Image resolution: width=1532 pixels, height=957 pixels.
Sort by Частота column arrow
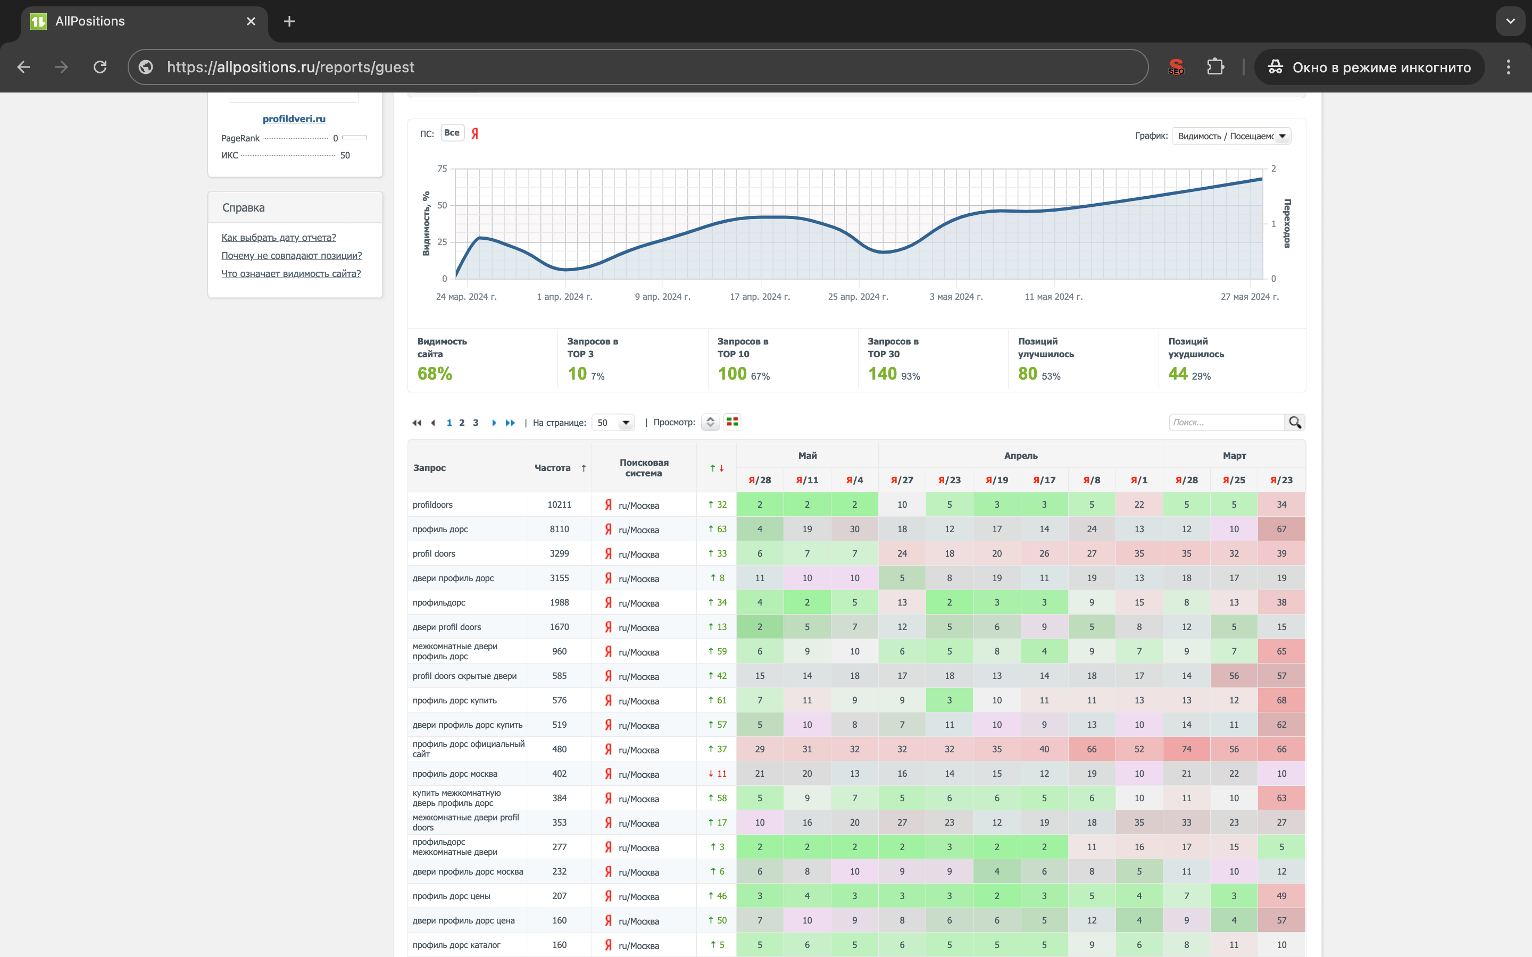pos(584,468)
